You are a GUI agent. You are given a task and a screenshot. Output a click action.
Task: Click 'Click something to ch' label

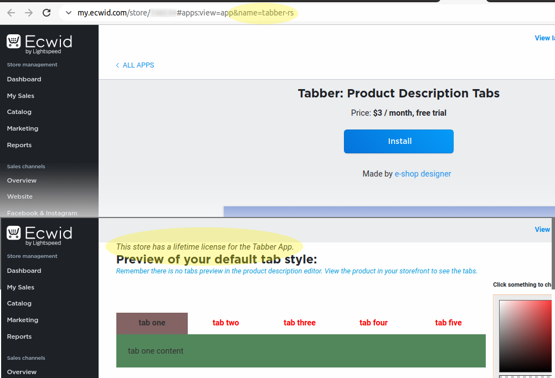coord(522,284)
